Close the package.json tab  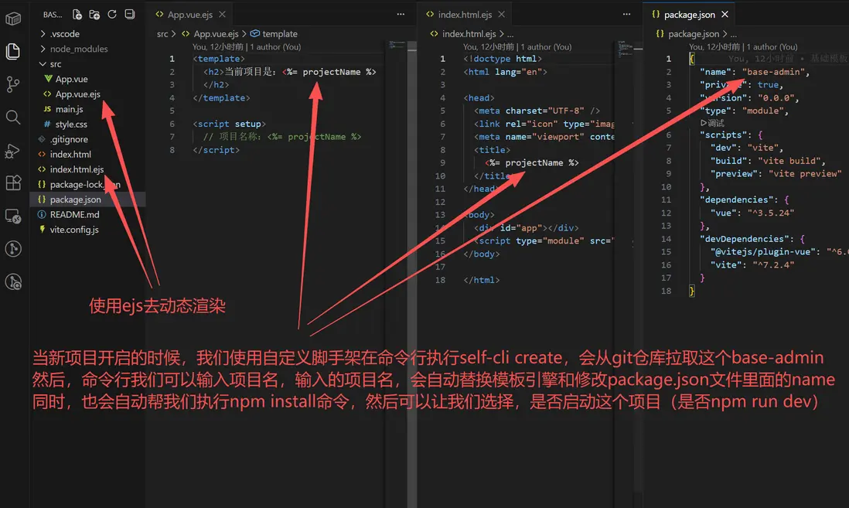pos(725,15)
